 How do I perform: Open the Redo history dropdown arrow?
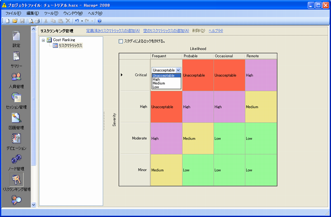pyautogui.click(x=92, y=21)
